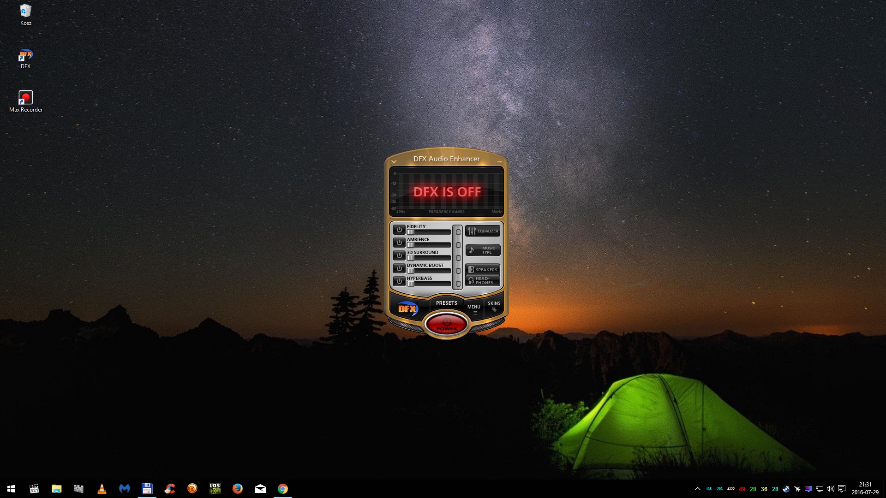
Task: Toggle the Ambience effect power switch
Action: click(x=399, y=242)
